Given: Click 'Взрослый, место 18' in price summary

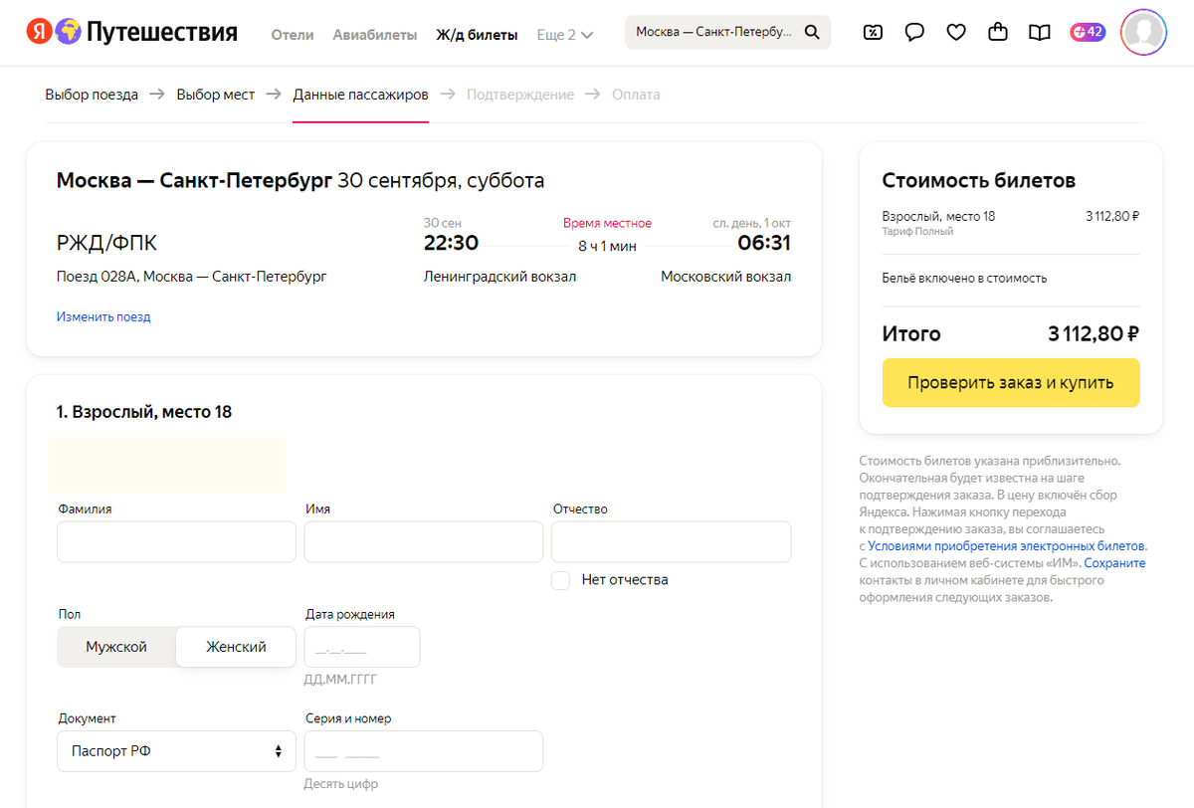Looking at the screenshot, I should 938,216.
